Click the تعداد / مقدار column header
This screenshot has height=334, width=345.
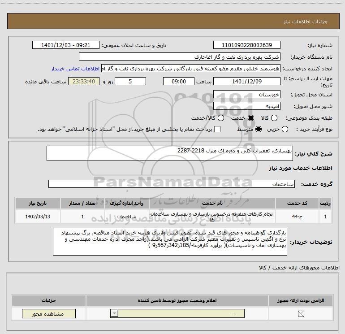(82, 203)
